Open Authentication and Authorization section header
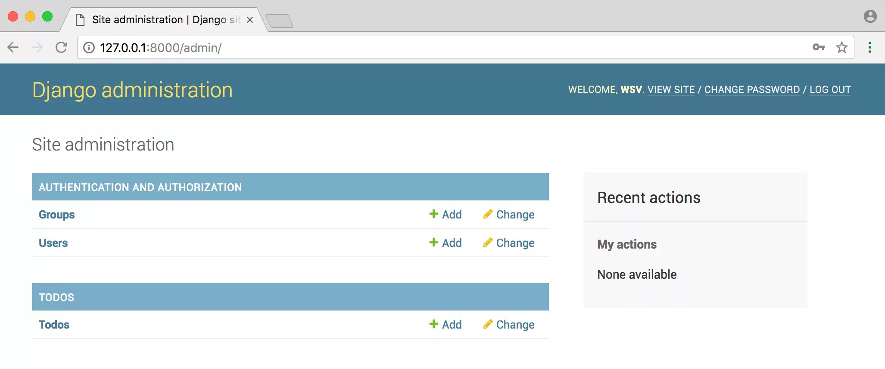885x369 pixels. 140,187
